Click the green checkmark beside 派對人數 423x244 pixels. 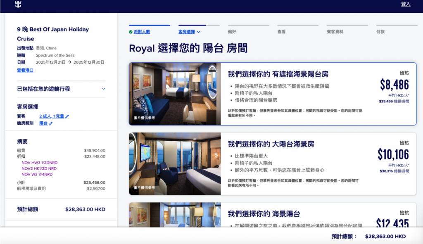131,32
